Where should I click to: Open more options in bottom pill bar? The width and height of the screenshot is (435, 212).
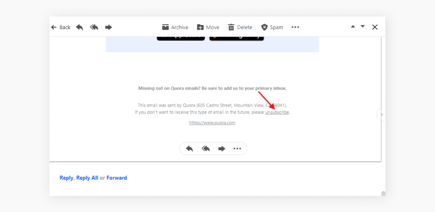pos(237,149)
